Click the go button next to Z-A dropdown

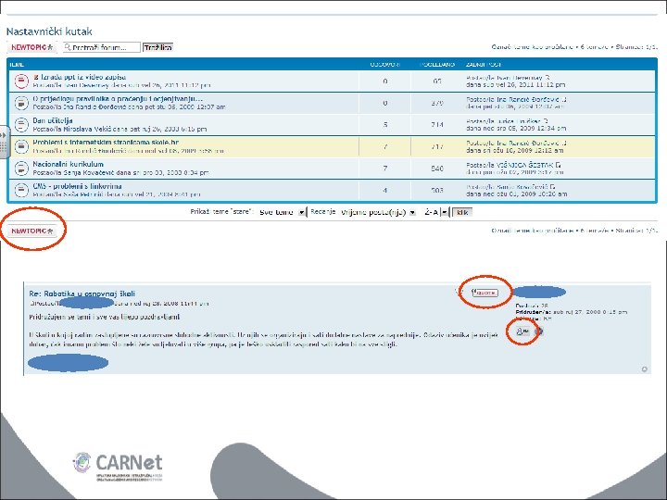[462, 212]
